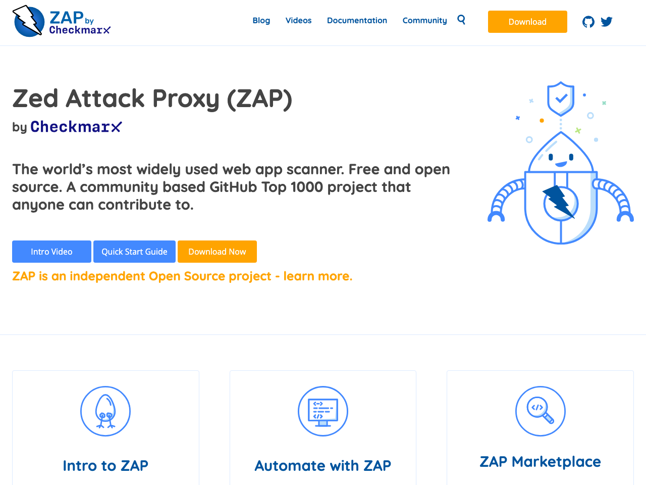Open the Blog menu item
Screen dimensions: 646x485
point(261,20)
